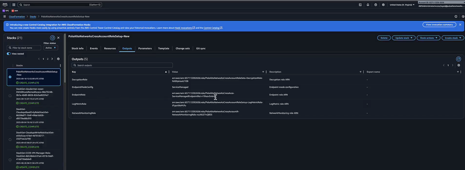Image resolution: width=465 pixels, height=170 pixels.
Task: Click the Delete button
Action: (384, 38)
